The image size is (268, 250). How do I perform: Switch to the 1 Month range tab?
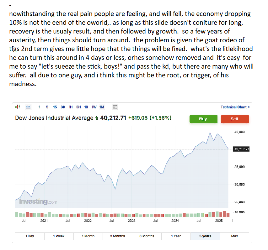(88, 236)
